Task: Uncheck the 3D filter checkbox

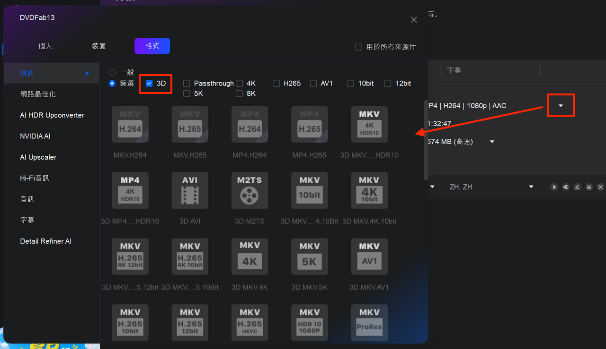Action: tap(149, 83)
